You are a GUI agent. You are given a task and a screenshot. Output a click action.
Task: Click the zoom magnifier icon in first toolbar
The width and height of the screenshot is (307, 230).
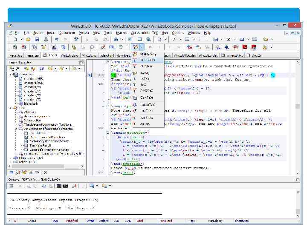tap(149, 39)
